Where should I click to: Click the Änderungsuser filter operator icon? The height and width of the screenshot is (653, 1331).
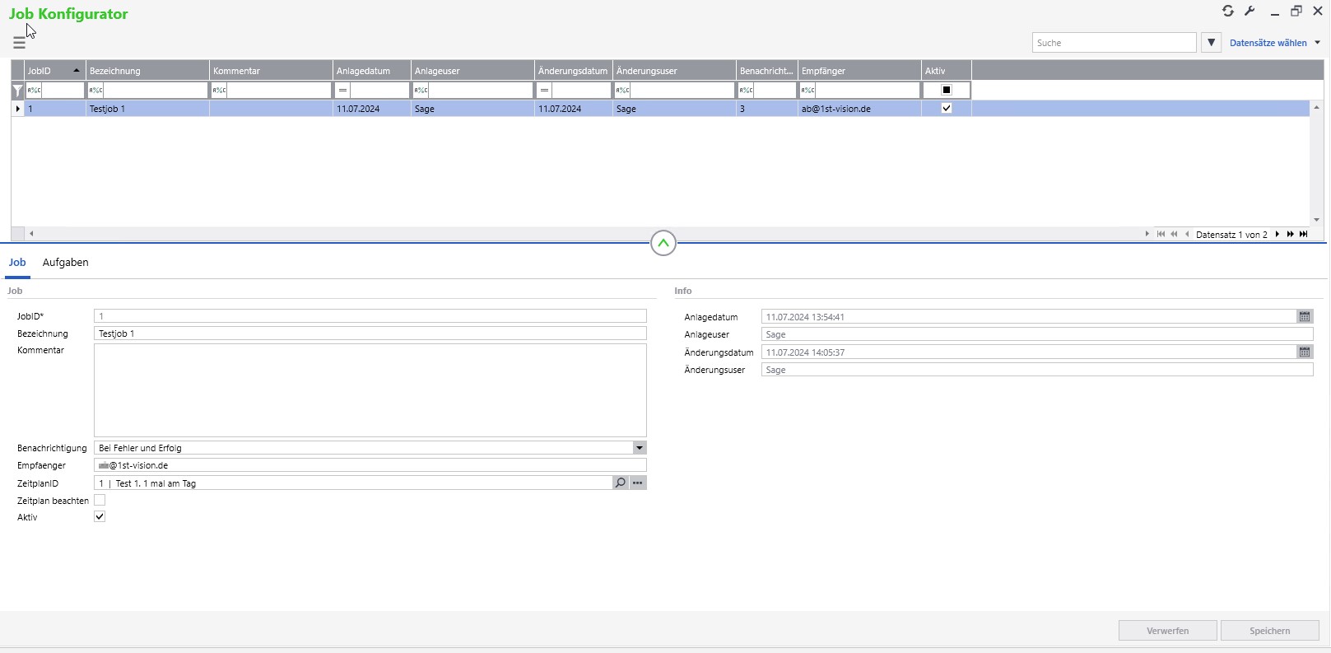(x=622, y=91)
